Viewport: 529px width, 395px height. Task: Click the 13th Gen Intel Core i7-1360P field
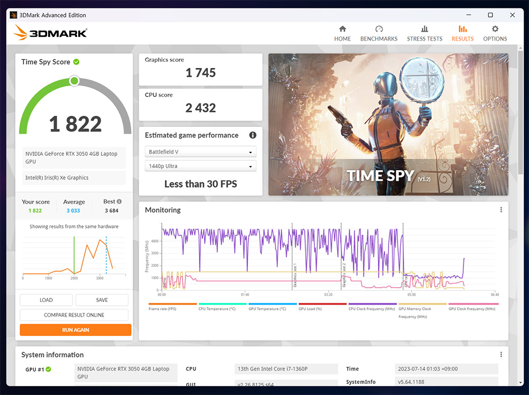(x=286, y=369)
